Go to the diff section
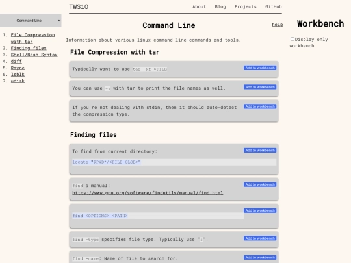The height and width of the screenshot is (263, 351). pyautogui.click(x=16, y=61)
